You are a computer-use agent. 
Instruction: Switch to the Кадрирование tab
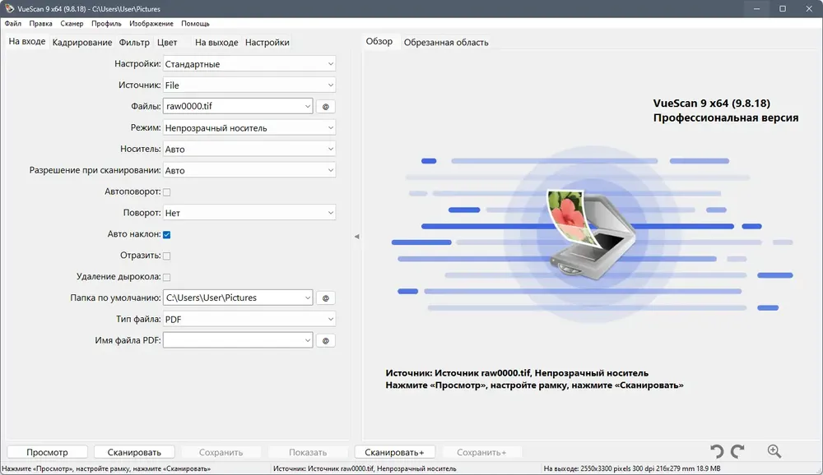(82, 43)
